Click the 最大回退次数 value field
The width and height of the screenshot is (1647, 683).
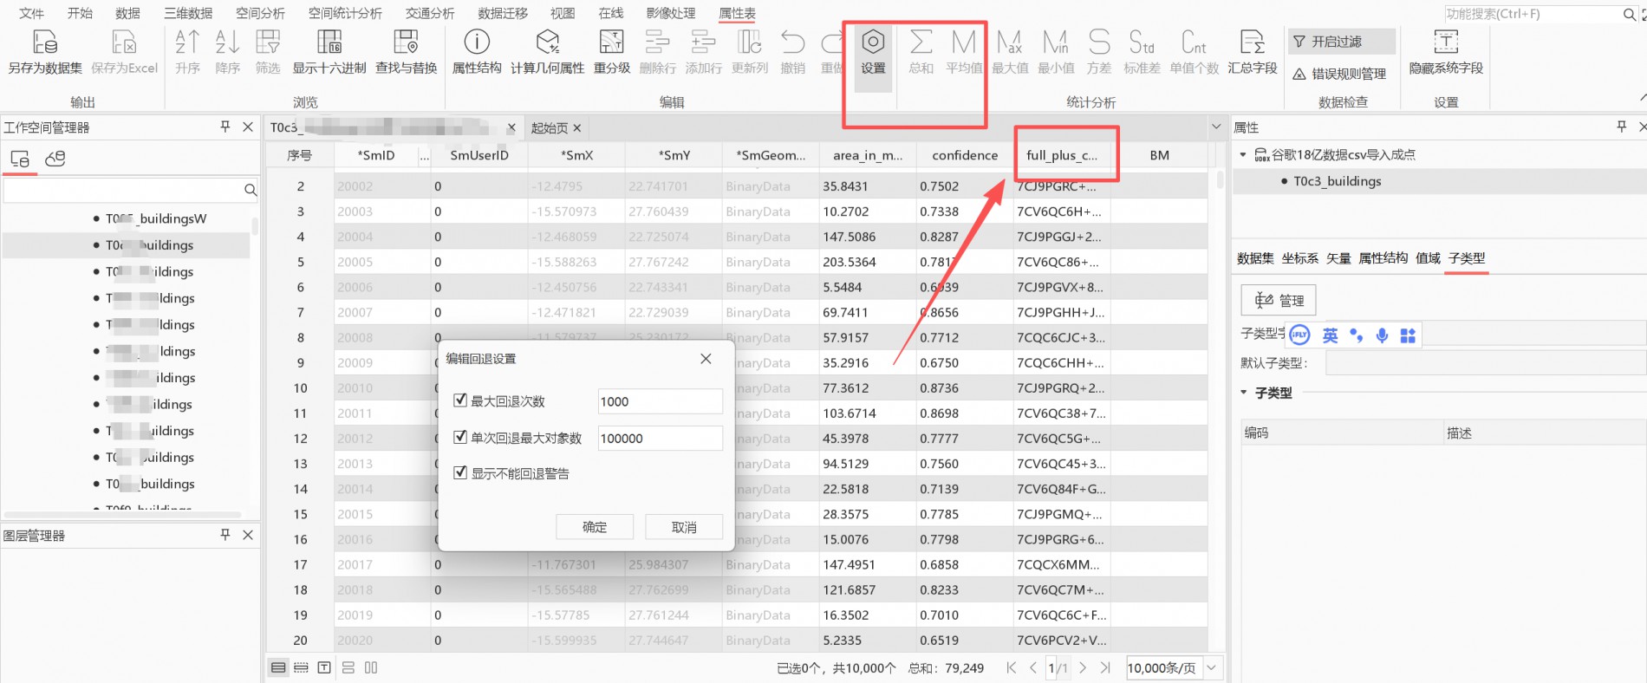click(659, 401)
